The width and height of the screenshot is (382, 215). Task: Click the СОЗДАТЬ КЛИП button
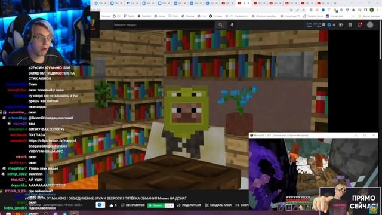coord(218,205)
